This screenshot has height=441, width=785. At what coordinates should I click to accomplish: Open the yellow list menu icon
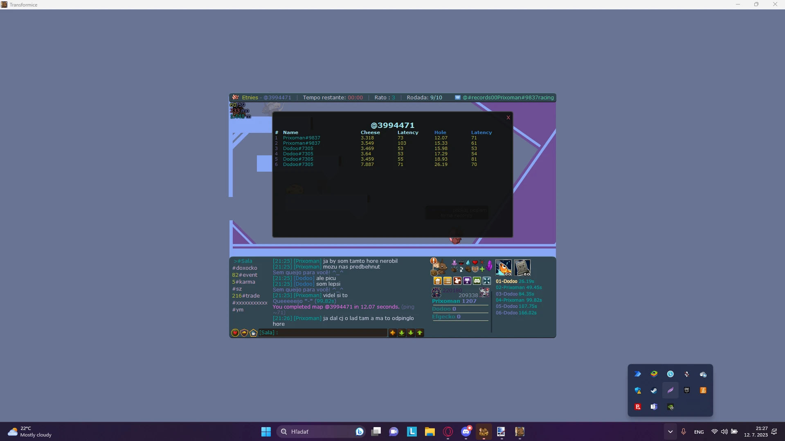448,281
